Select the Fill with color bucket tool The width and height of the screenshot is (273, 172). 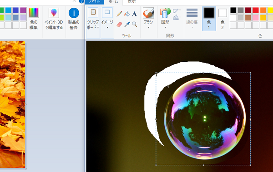127,14
